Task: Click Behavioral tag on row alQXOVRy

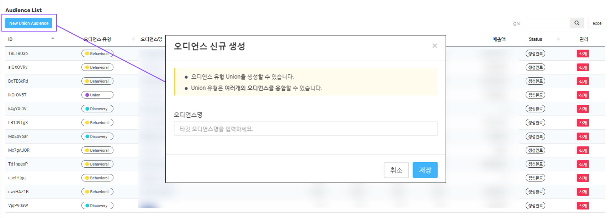Action: [97, 67]
